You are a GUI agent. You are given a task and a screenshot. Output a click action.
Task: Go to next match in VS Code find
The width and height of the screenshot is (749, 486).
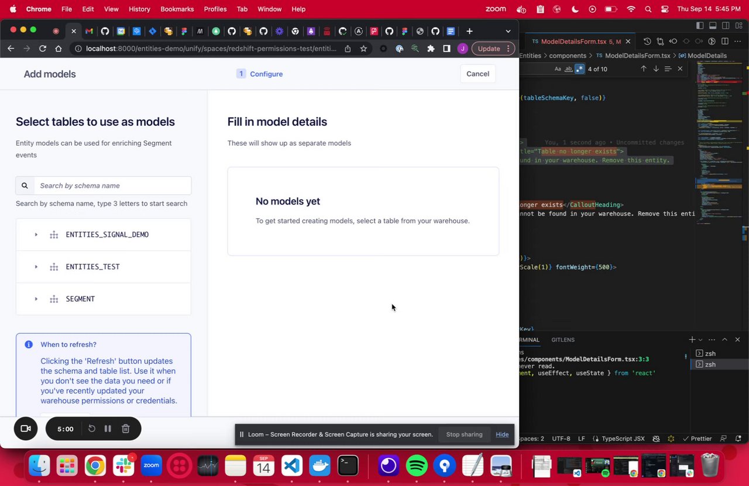tap(655, 69)
